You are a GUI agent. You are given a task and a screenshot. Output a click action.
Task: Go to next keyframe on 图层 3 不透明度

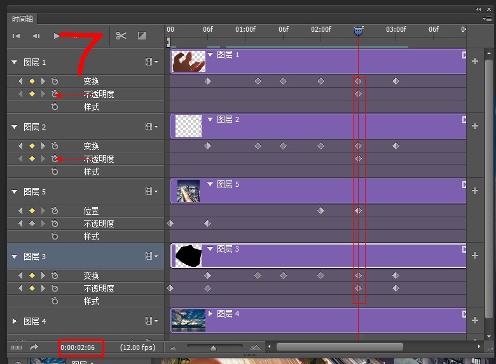43,288
